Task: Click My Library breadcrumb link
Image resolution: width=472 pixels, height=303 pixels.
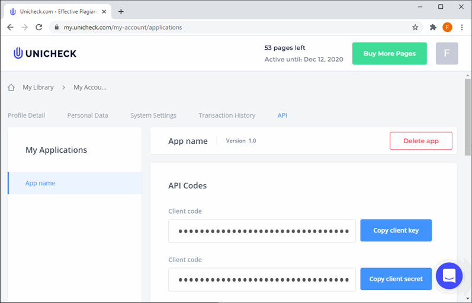Action: point(38,88)
